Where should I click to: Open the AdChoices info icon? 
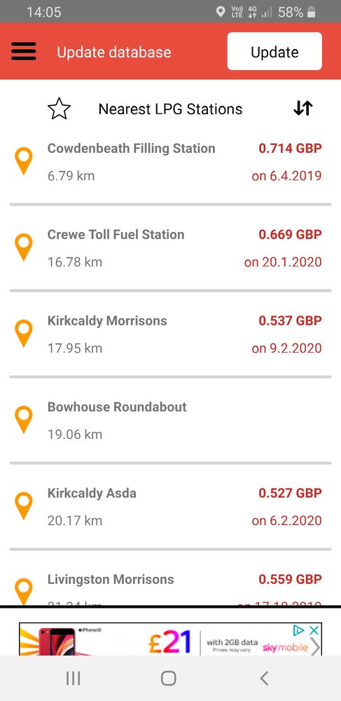(x=298, y=630)
